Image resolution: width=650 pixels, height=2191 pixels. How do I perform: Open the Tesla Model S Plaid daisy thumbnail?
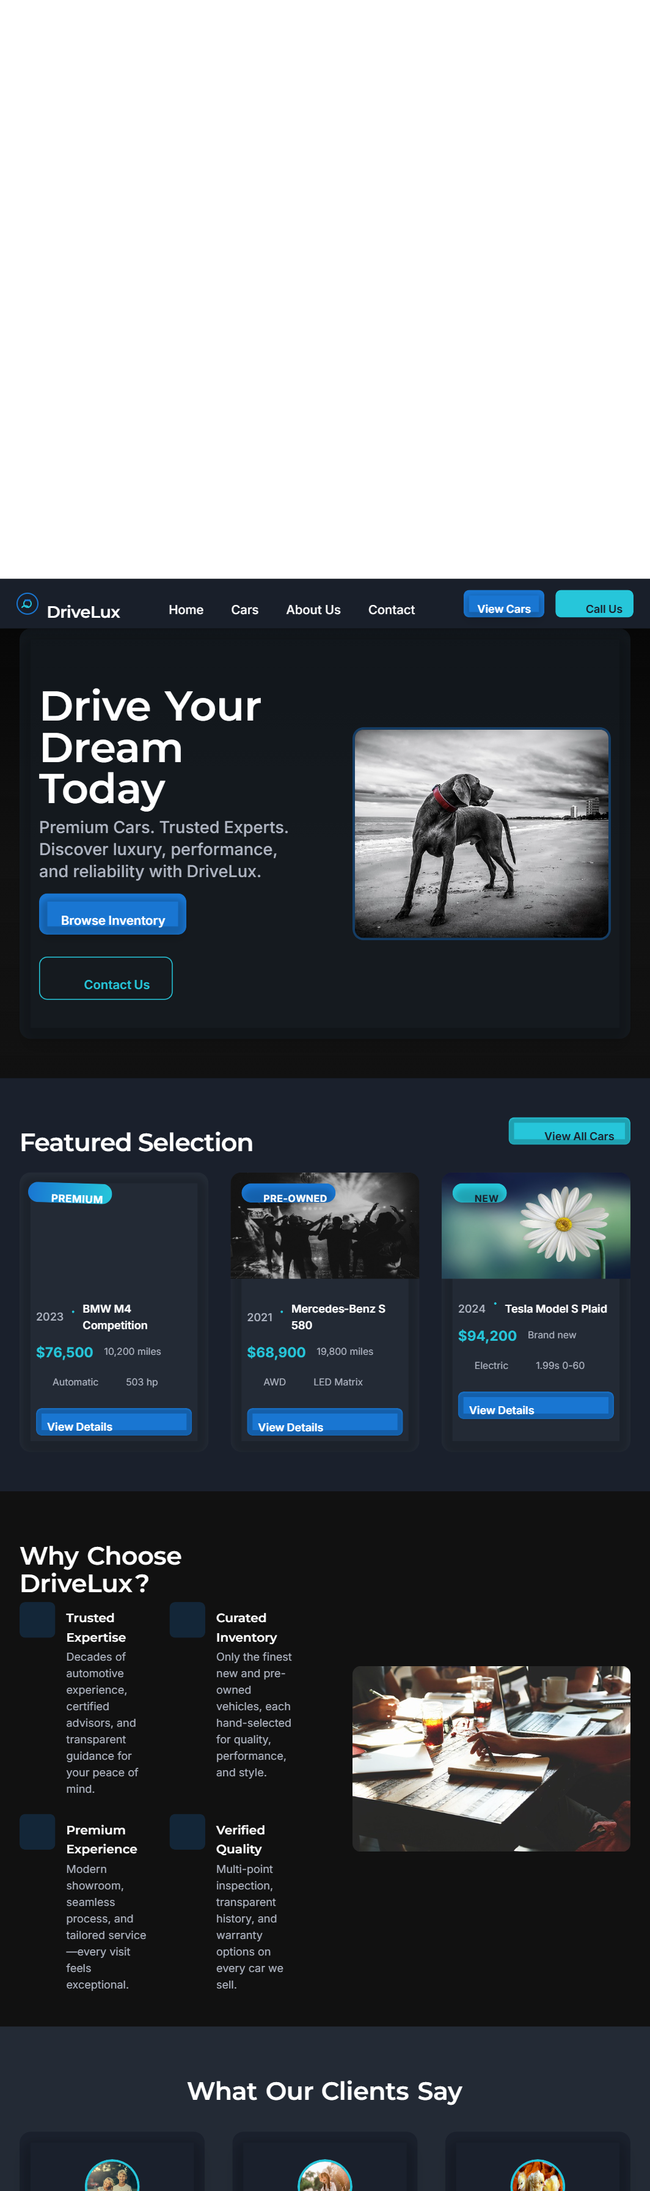point(536,1226)
